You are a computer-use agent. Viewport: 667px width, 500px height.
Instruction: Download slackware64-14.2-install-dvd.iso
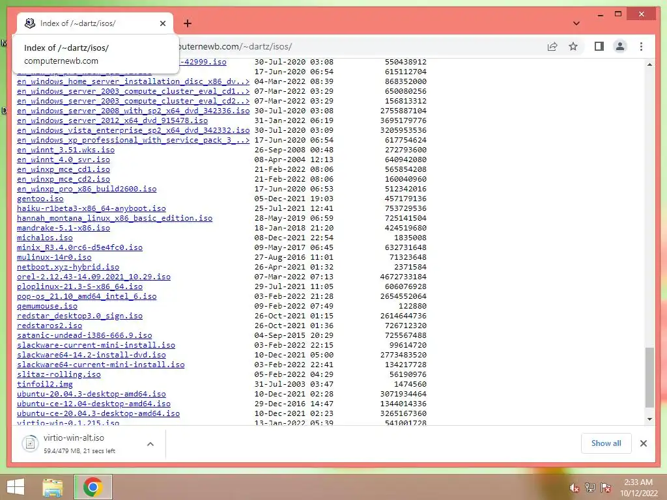pos(91,355)
